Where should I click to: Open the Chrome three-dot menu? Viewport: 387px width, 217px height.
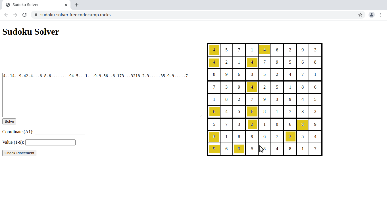[x=381, y=14]
